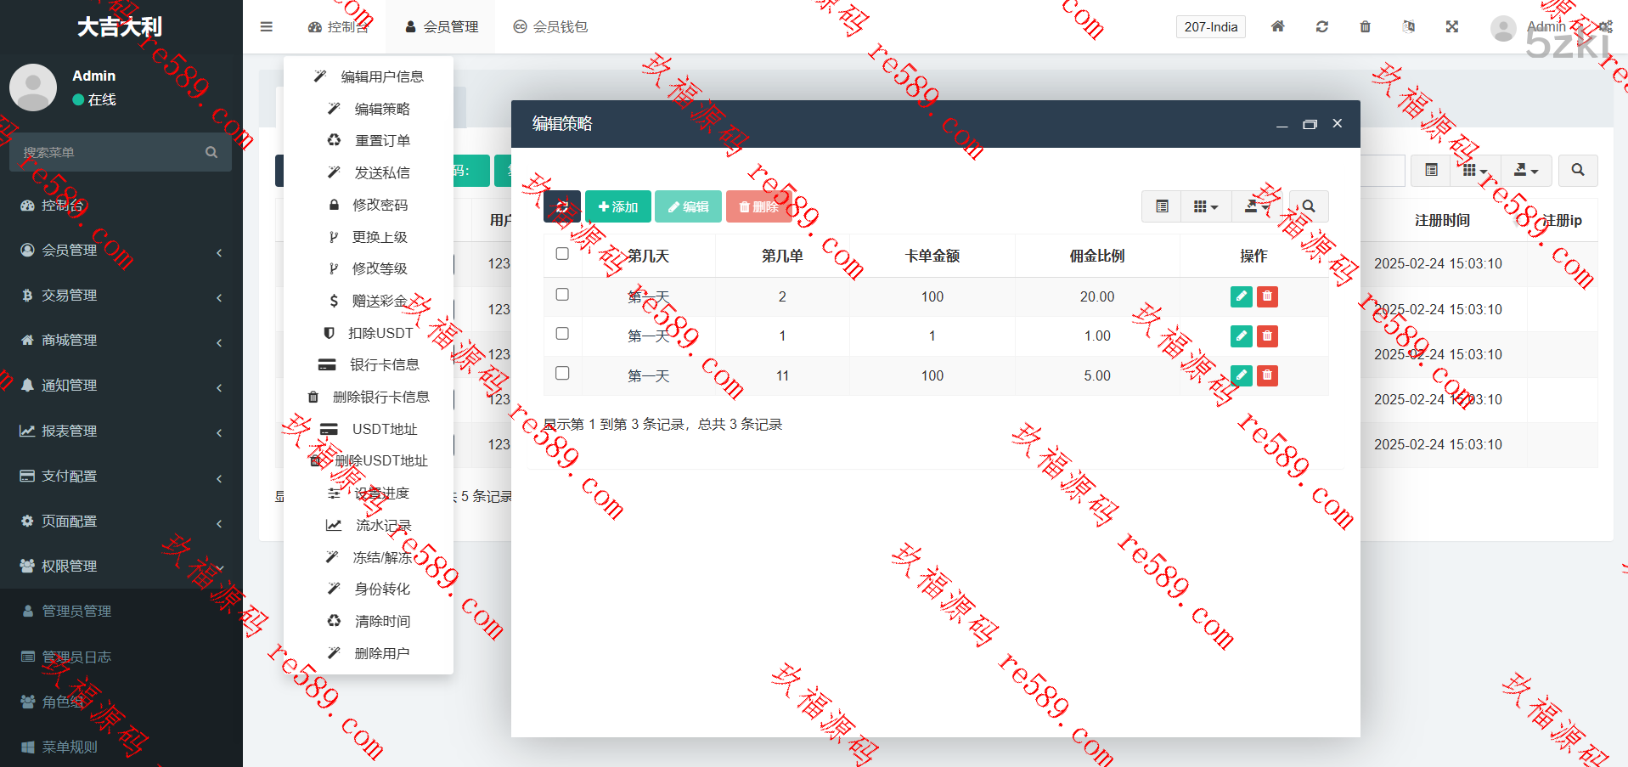Click the hamburger sidebar toggle icon
The height and width of the screenshot is (767, 1628).
click(x=267, y=26)
